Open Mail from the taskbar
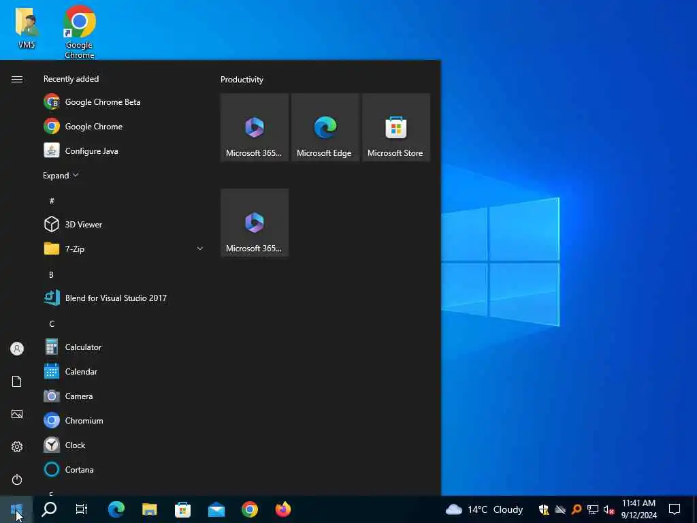 coord(216,509)
